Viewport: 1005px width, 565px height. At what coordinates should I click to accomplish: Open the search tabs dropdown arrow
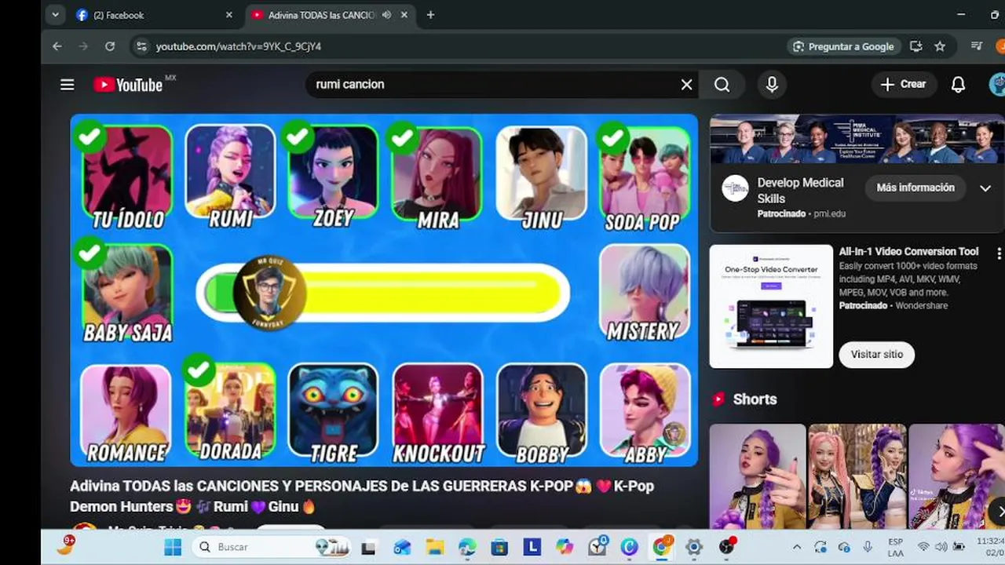click(54, 15)
